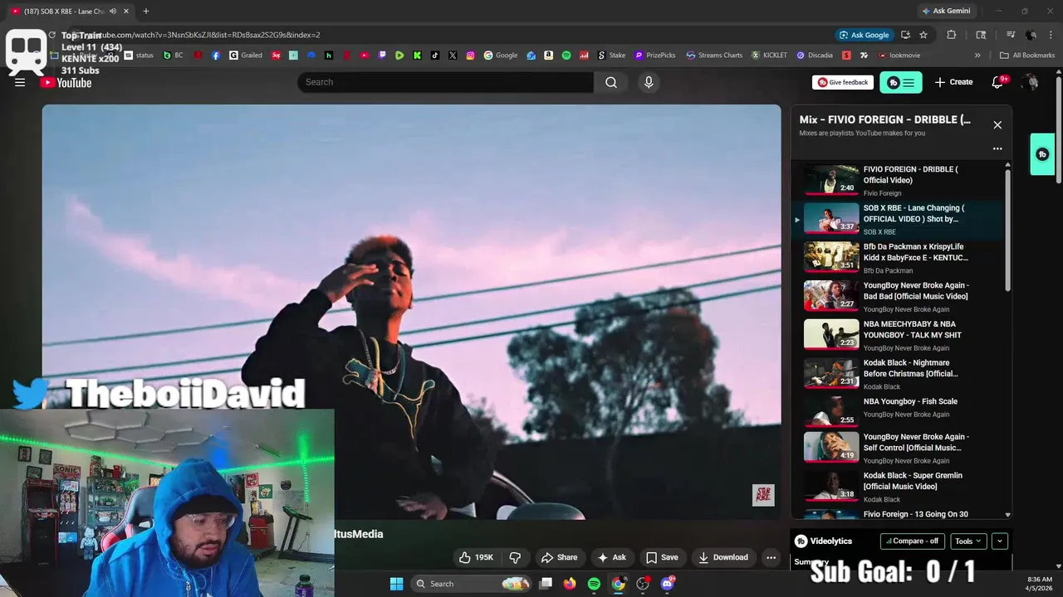The height and width of the screenshot is (597, 1063).
Task: Open the KICKLET bookmark
Action: pos(769,56)
